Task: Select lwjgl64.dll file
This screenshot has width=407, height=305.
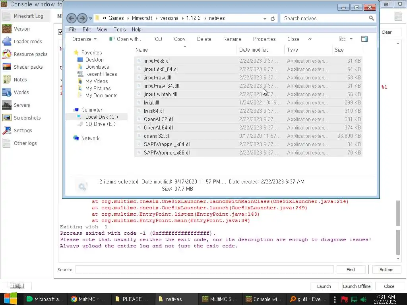Action: [x=248, y=111]
